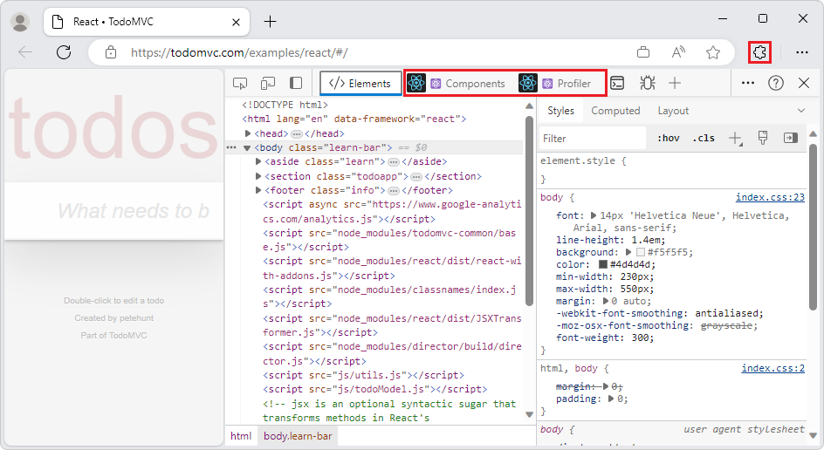Select the js/todoModel.js script element row
This screenshot has width=824, height=450.
375,389
